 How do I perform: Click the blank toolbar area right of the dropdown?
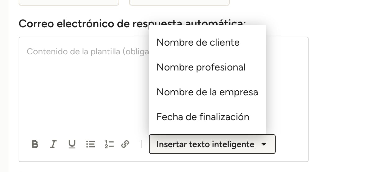(291, 144)
